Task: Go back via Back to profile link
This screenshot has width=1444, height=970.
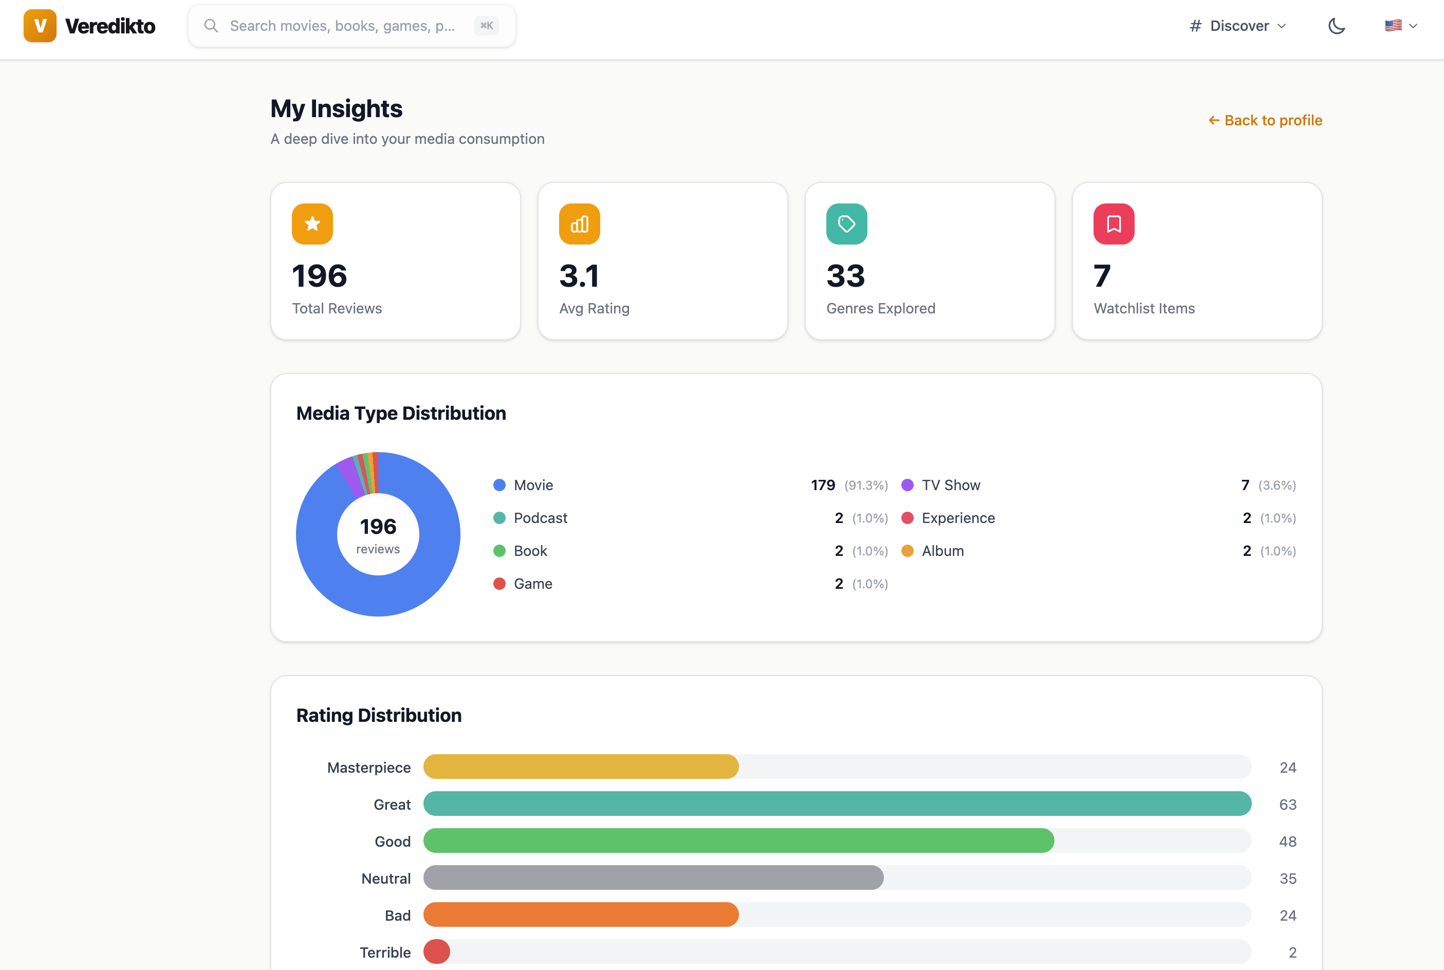Action: [1265, 120]
